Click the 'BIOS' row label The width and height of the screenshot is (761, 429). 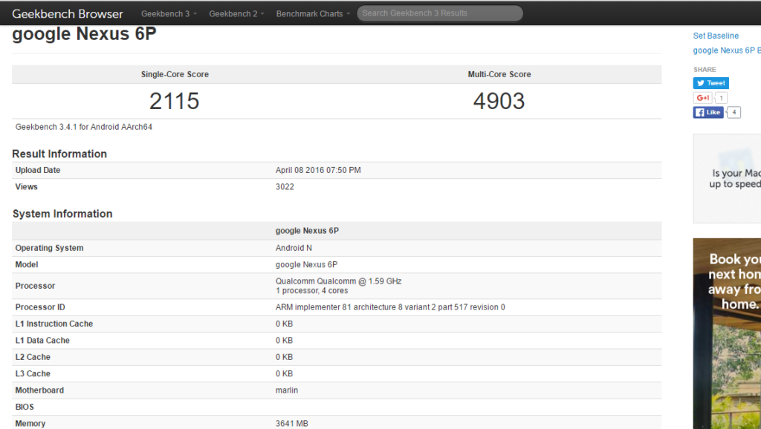25,407
